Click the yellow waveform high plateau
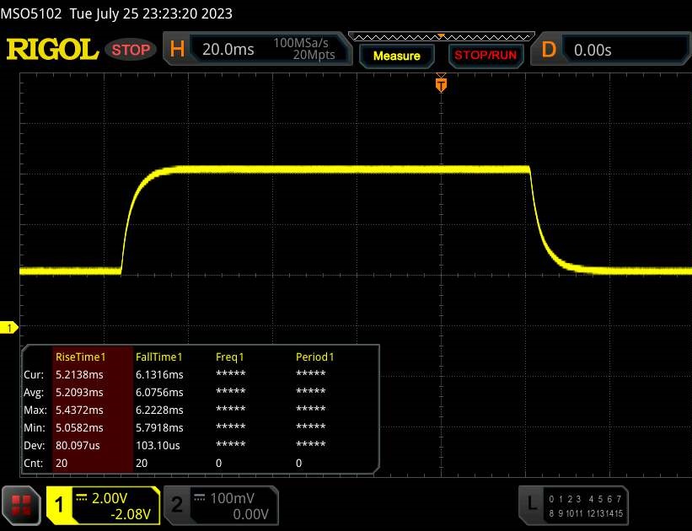 pyautogui.click(x=353, y=169)
